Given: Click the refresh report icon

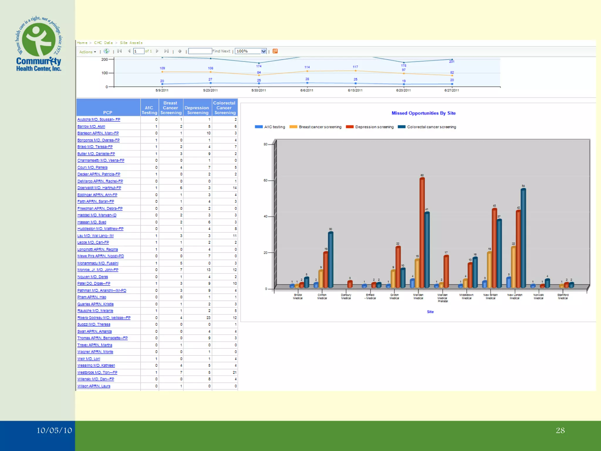Looking at the screenshot, I should 107,51.
